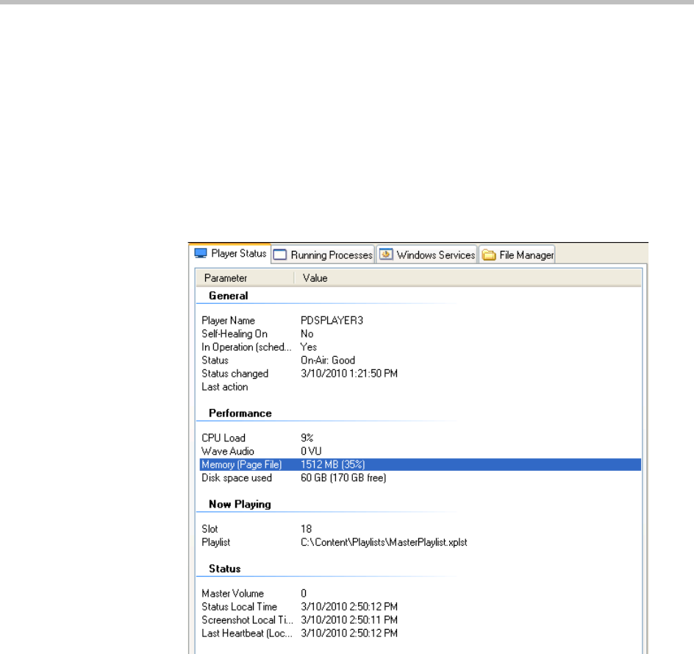This screenshot has width=694, height=654.
Task: Click the Windows Services tab icon
Action: pyautogui.click(x=386, y=255)
